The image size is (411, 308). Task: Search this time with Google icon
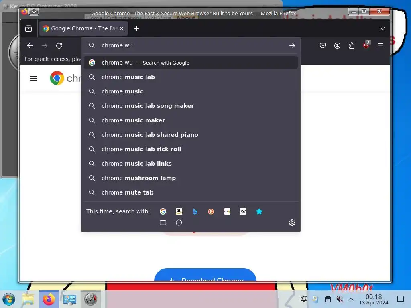pos(163,211)
